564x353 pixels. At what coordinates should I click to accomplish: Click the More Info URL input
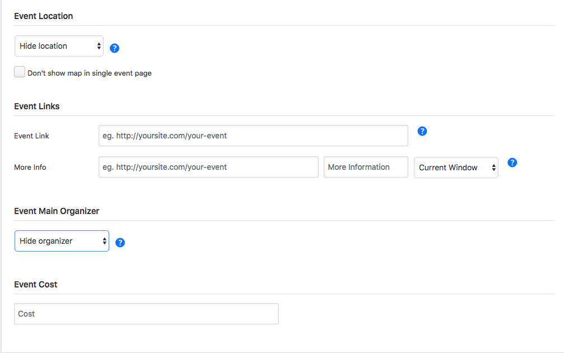tap(208, 167)
